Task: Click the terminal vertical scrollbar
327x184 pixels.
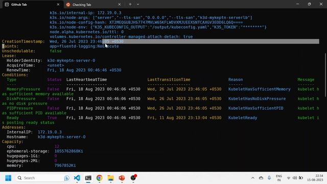Action: tap(325, 75)
